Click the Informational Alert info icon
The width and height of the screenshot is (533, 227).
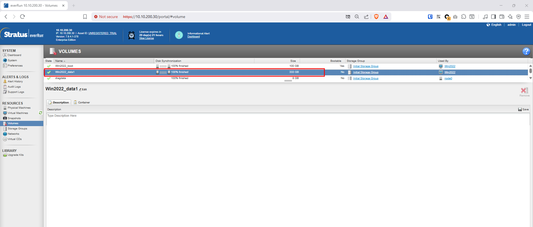(x=179, y=35)
